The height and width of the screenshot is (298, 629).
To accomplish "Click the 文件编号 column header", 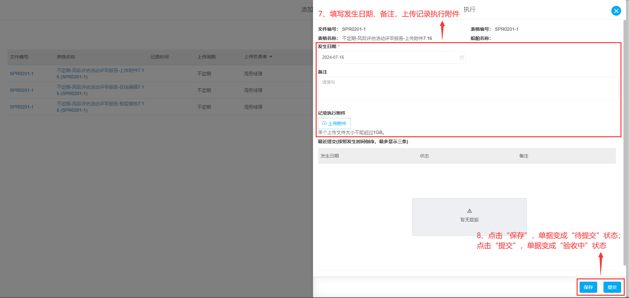I will click(x=19, y=57).
